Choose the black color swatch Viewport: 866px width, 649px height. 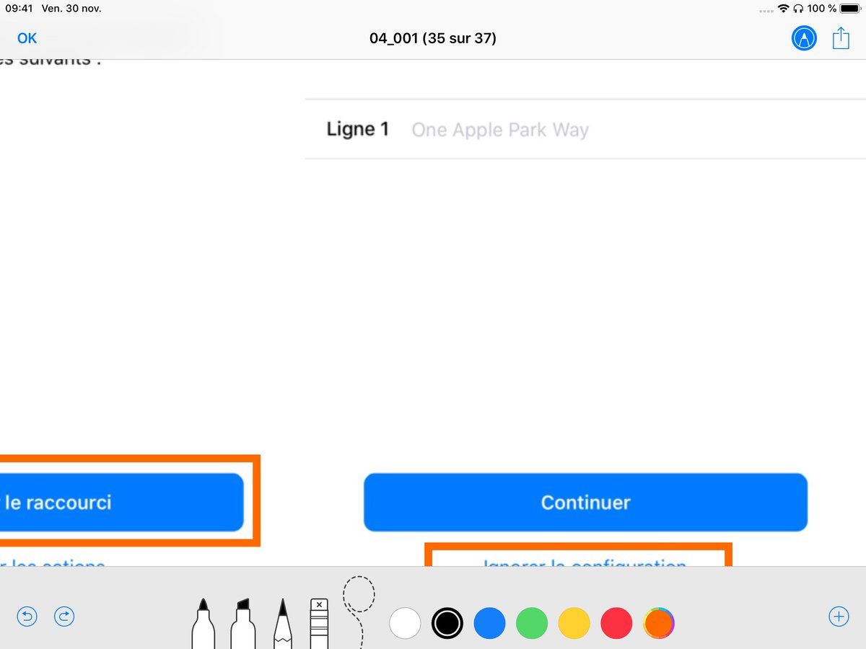click(x=447, y=623)
